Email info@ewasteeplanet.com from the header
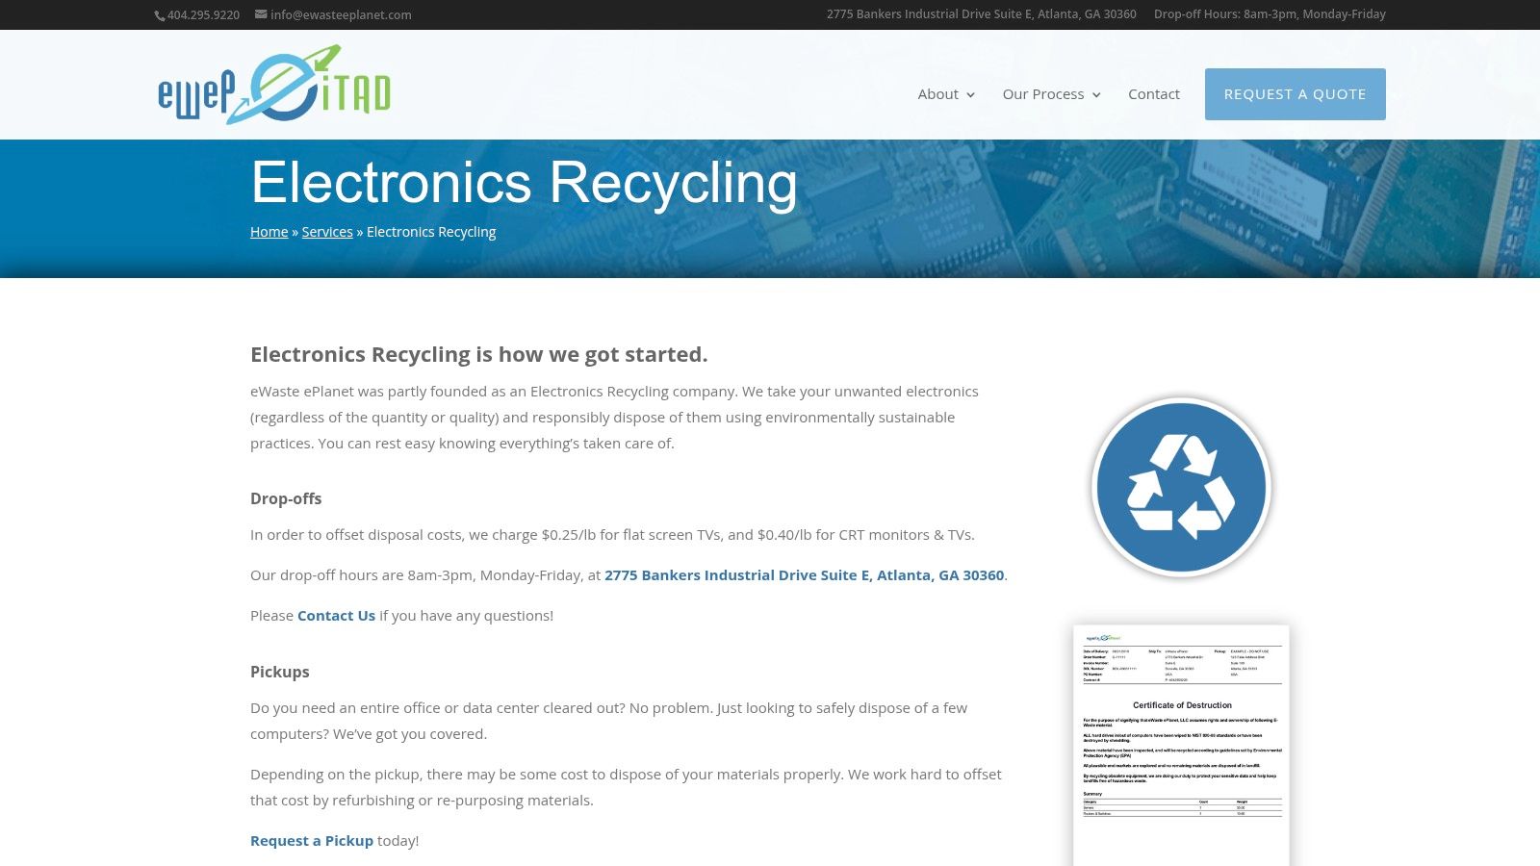This screenshot has width=1540, height=866. click(x=341, y=14)
